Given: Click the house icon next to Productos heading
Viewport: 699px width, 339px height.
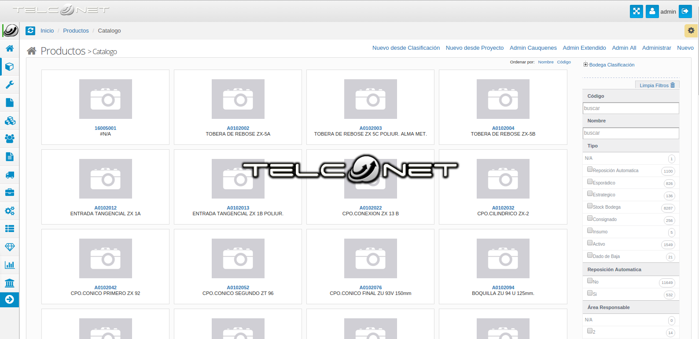Looking at the screenshot, I should pyautogui.click(x=32, y=51).
